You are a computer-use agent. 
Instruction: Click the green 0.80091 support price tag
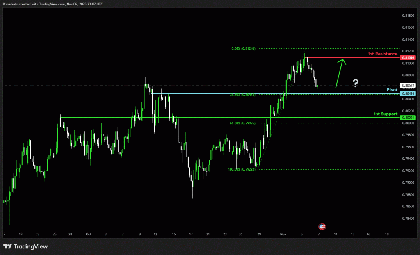point(409,118)
